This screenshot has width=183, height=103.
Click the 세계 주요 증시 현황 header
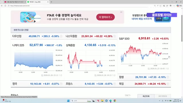coord(21,30)
